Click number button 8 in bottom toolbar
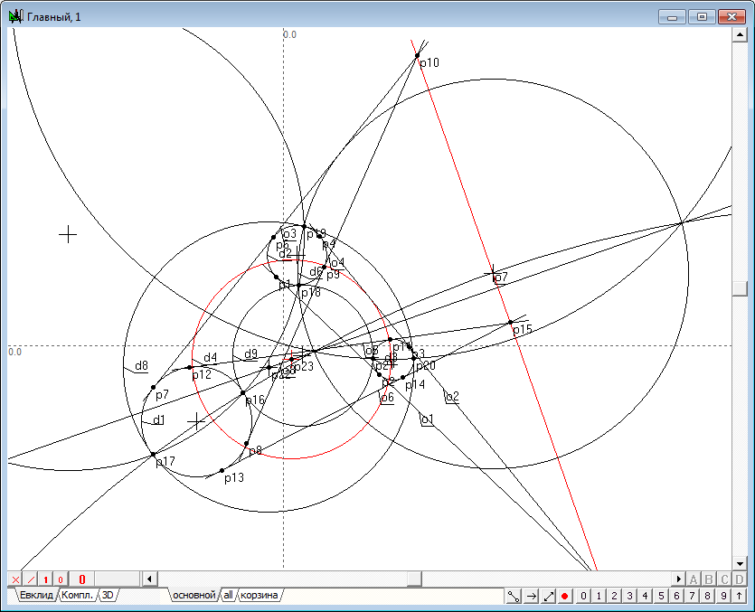 (707, 596)
